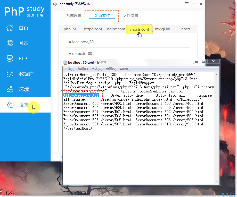Select the vhosts.conf config tab

pos(139,29)
